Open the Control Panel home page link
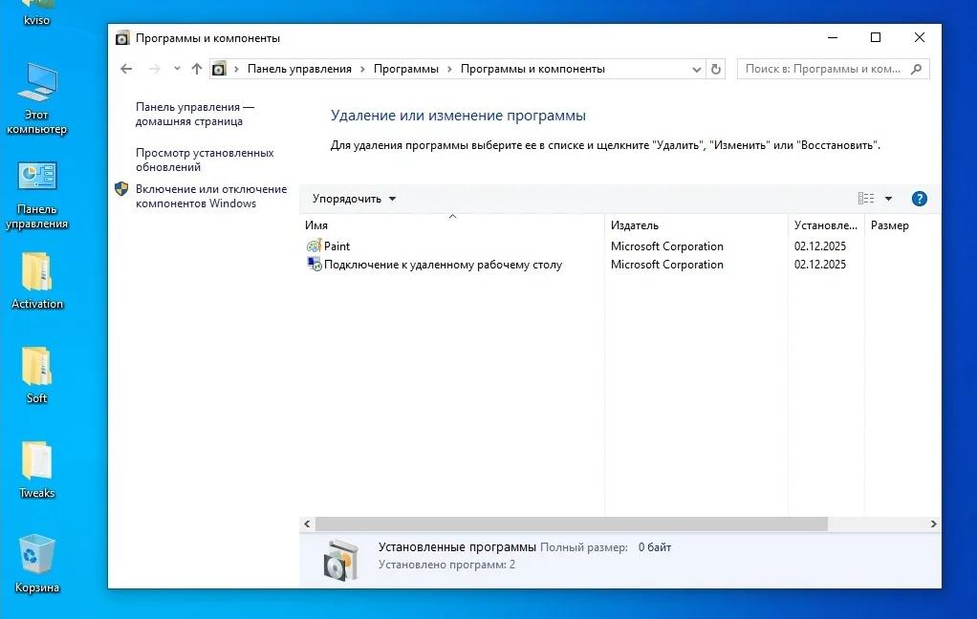Screen dimensions: 977x619 (x=194, y=115)
